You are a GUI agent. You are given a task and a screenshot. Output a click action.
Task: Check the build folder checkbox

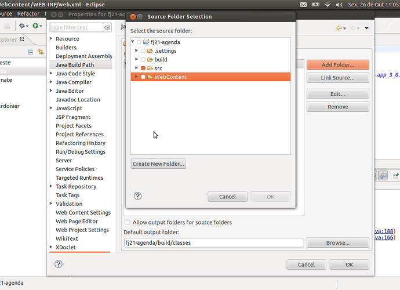tap(143, 60)
